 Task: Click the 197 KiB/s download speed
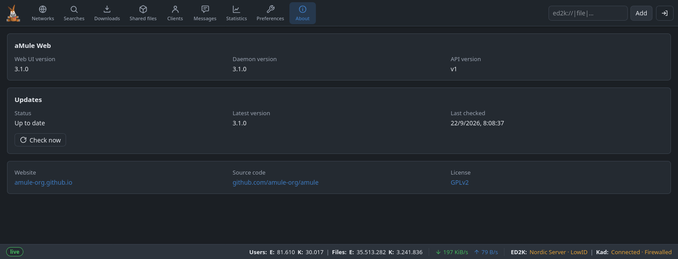tap(452, 252)
